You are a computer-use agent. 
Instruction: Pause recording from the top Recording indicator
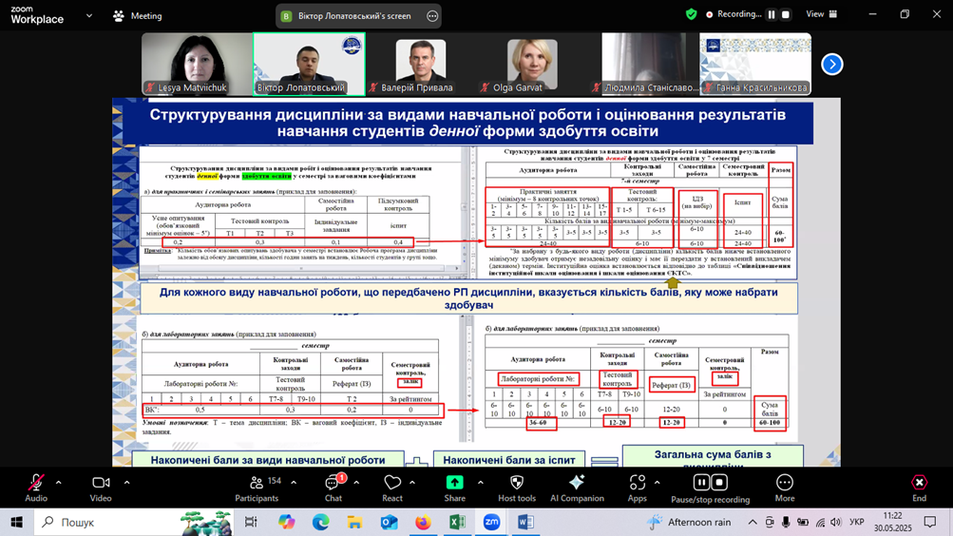click(x=772, y=14)
